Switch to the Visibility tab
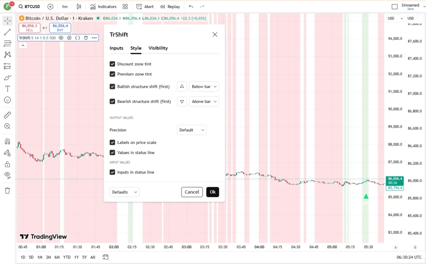426x264 pixels. pyautogui.click(x=158, y=48)
